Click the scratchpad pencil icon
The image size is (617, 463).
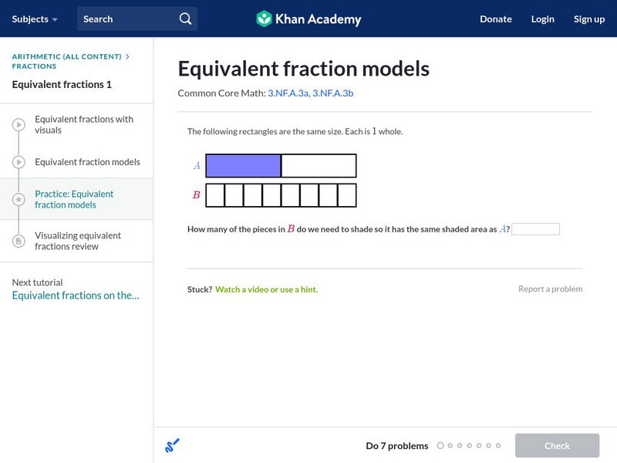(172, 445)
